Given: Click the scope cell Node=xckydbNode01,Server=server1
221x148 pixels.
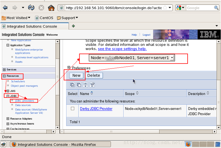Looking at the screenshot, I should click(x=153, y=109).
